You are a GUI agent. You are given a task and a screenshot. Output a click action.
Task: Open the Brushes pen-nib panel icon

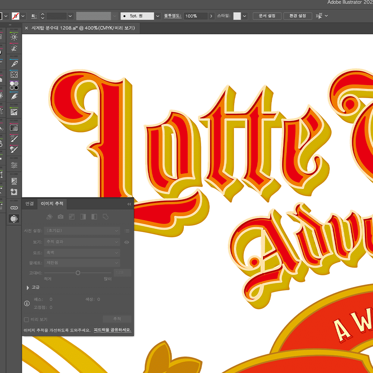14,64
